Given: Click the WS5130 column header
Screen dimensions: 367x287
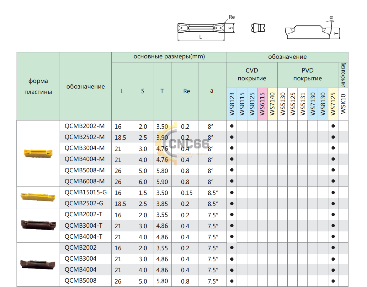Looking at the screenshot, I should pyautogui.click(x=283, y=104).
